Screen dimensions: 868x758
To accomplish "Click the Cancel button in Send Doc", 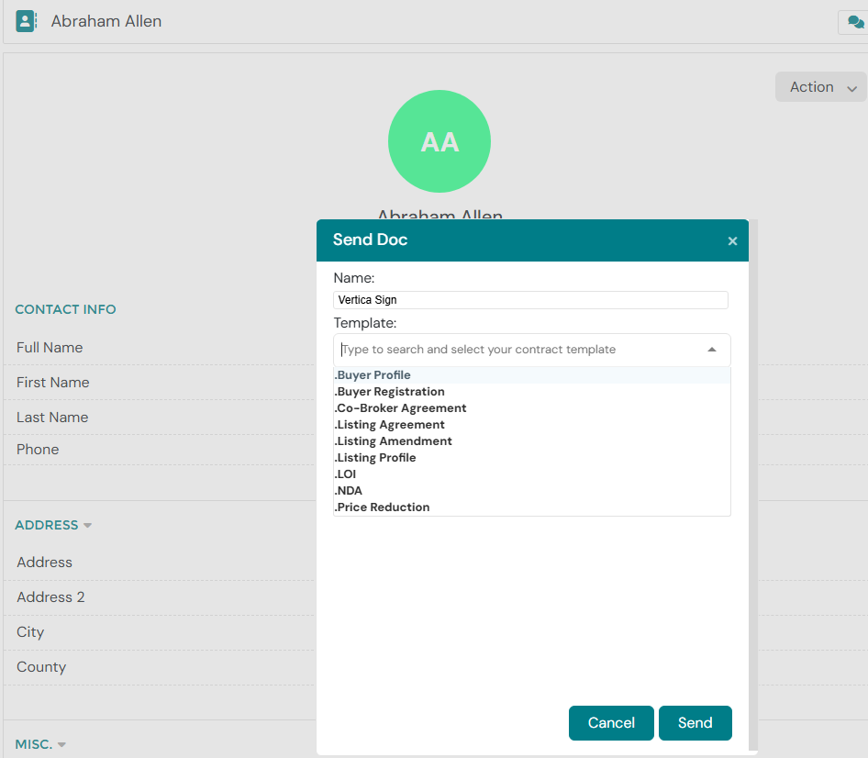I will coord(611,722).
